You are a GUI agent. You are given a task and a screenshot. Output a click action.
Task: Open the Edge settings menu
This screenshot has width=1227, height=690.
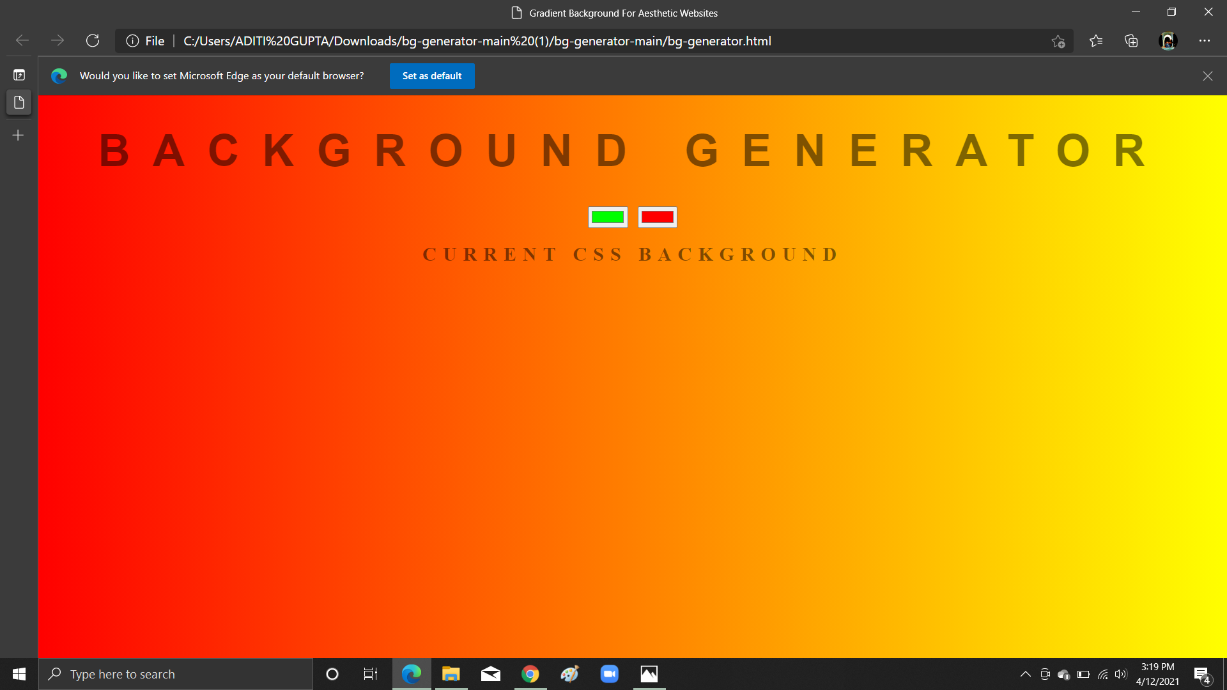coord(1205,40)
